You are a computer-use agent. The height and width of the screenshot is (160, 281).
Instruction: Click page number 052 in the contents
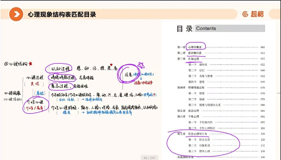point(263,76)
